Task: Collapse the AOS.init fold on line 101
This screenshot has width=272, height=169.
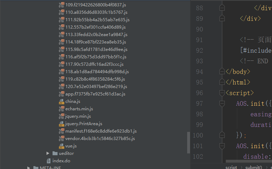Action: (222, 146)
